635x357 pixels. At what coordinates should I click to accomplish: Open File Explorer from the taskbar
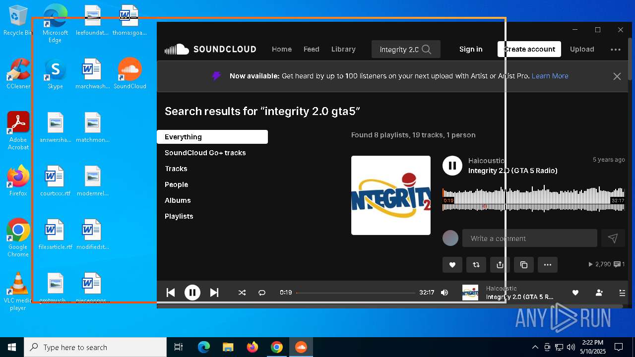pos(228,347)
